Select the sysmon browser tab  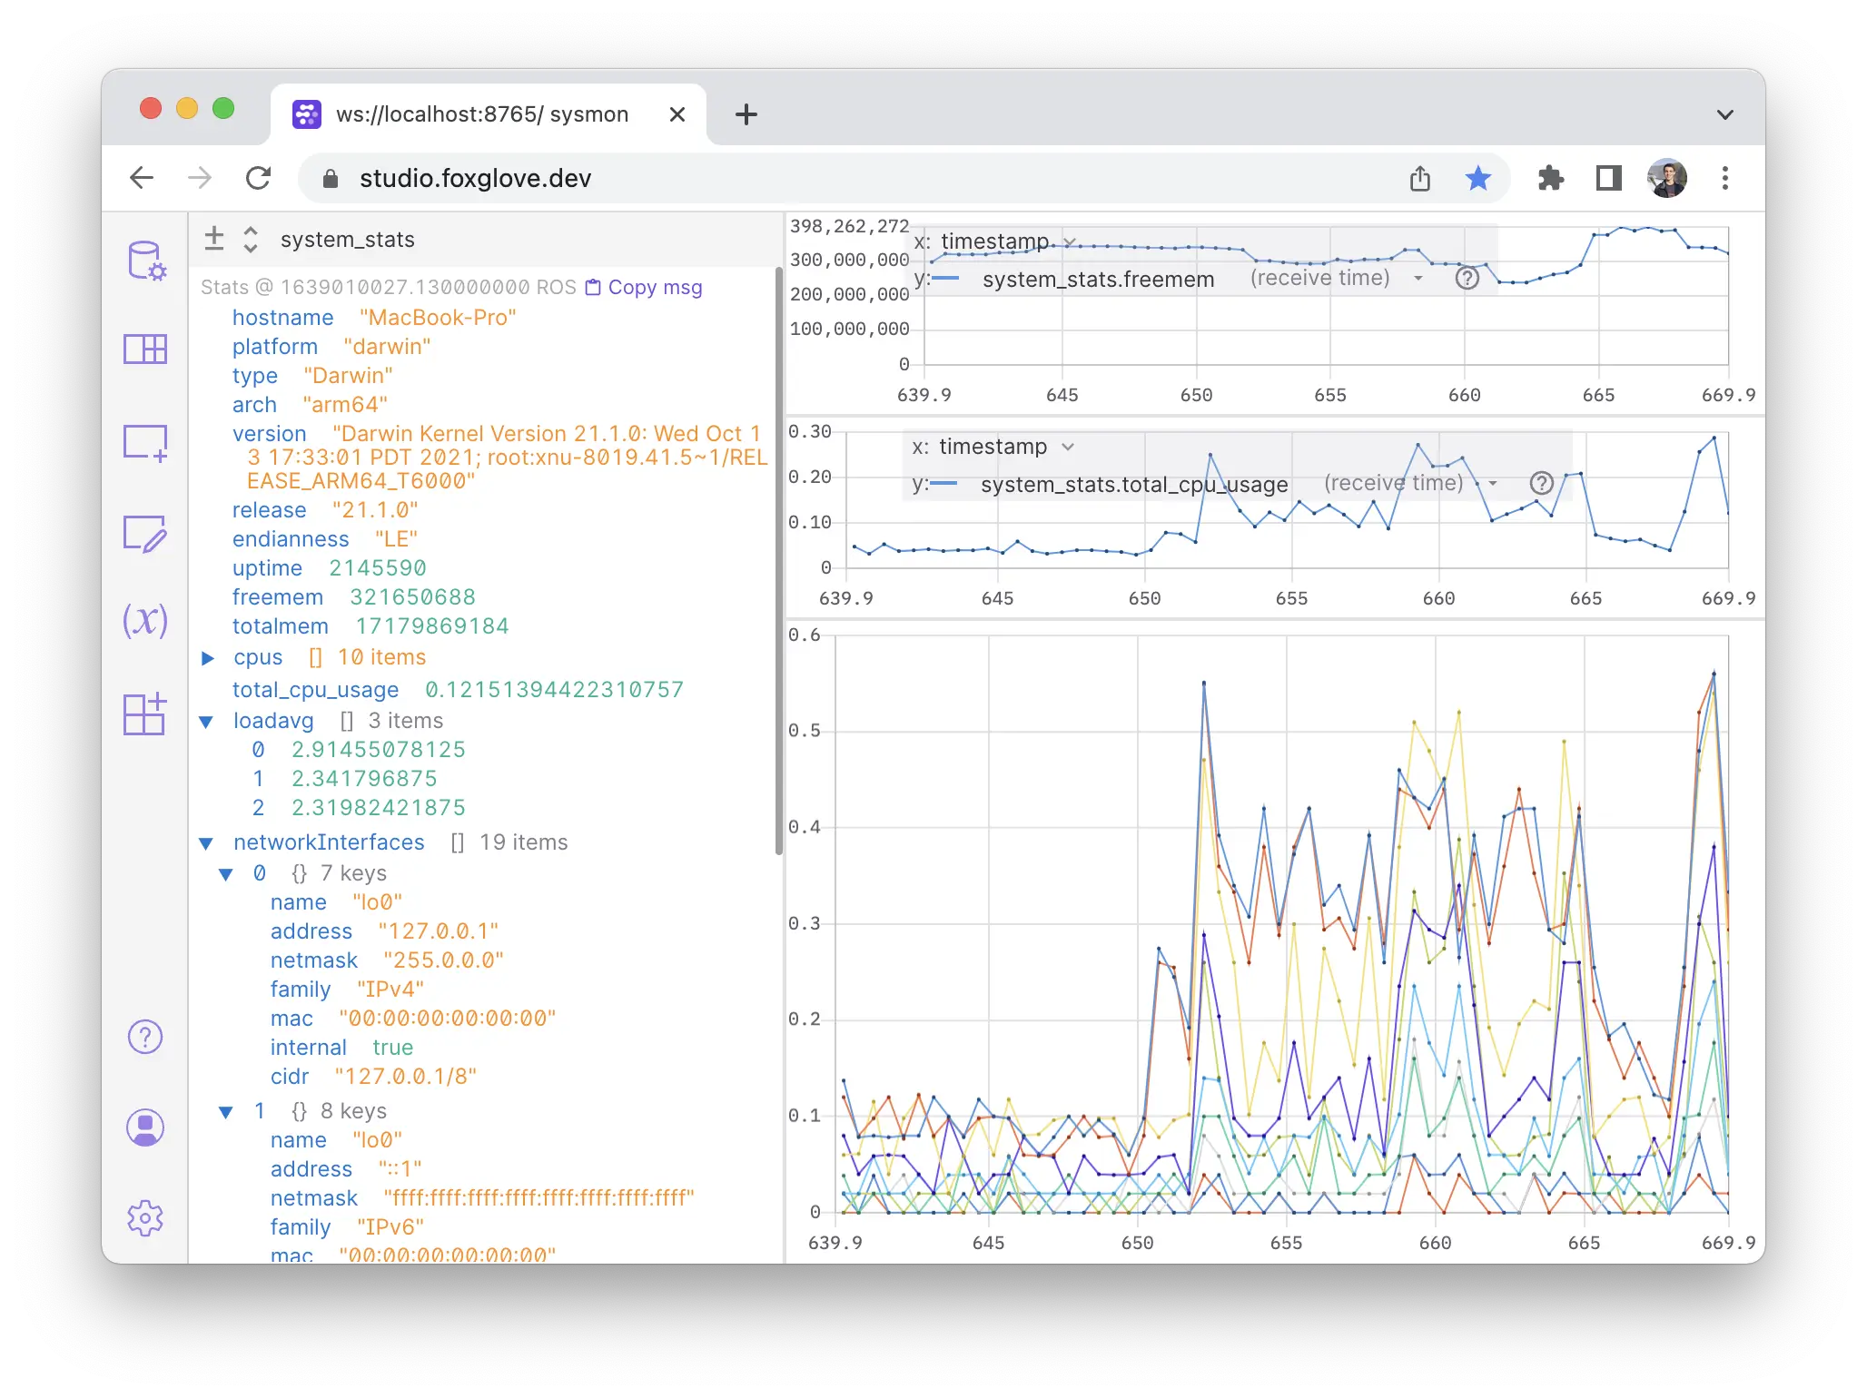click(481, 113)
